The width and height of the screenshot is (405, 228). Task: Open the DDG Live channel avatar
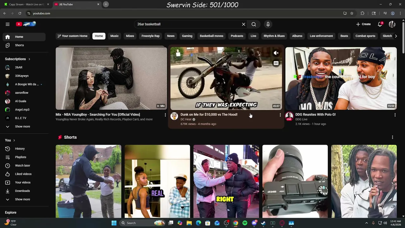tap(289, 116)
